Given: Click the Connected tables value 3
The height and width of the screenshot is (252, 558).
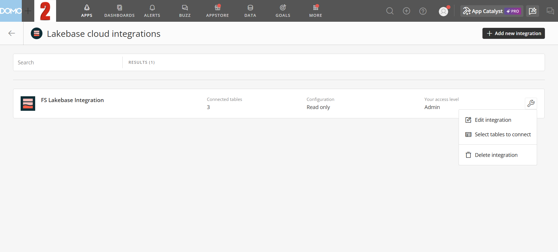Looking at the screenshot, I should coord(208,107).
